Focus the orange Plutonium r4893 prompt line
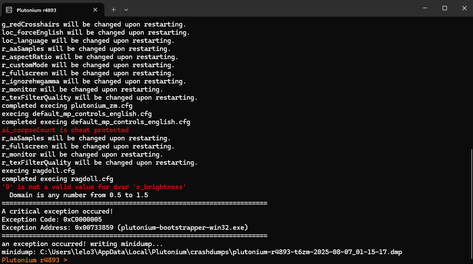The image size is (473, 264). coord(35,260)
